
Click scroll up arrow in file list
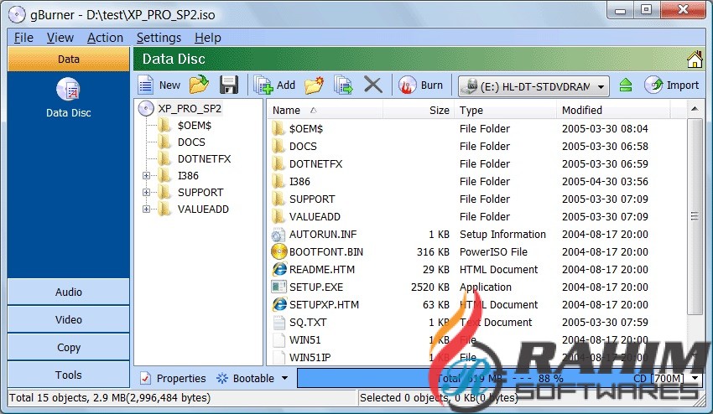point(695,109)
